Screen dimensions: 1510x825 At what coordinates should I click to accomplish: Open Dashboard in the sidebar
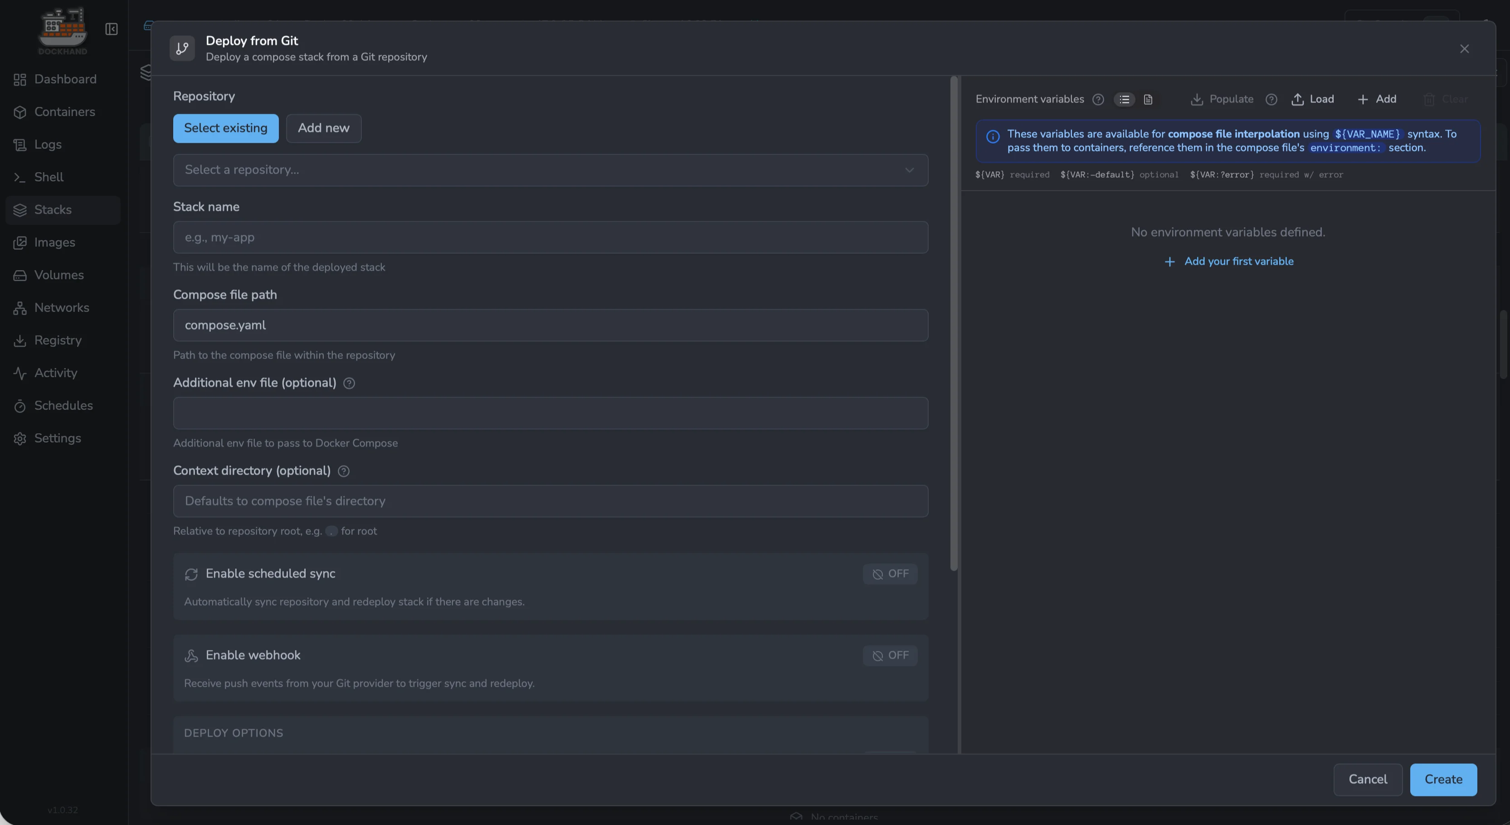pyautogui.click(x=63, y=79)
